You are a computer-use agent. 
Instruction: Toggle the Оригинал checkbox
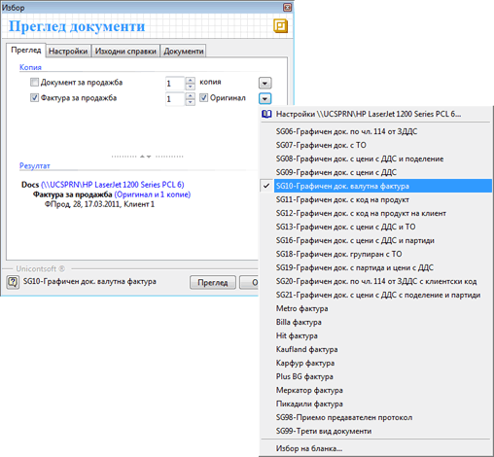203,97
